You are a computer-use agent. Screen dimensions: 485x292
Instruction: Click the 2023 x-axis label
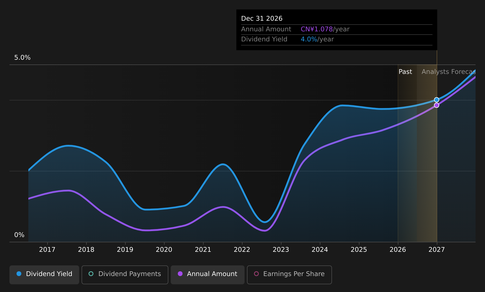coord(281,250)
